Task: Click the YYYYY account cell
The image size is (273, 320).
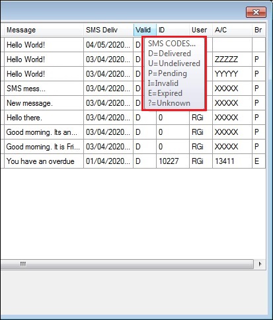Action: point(232,74)
